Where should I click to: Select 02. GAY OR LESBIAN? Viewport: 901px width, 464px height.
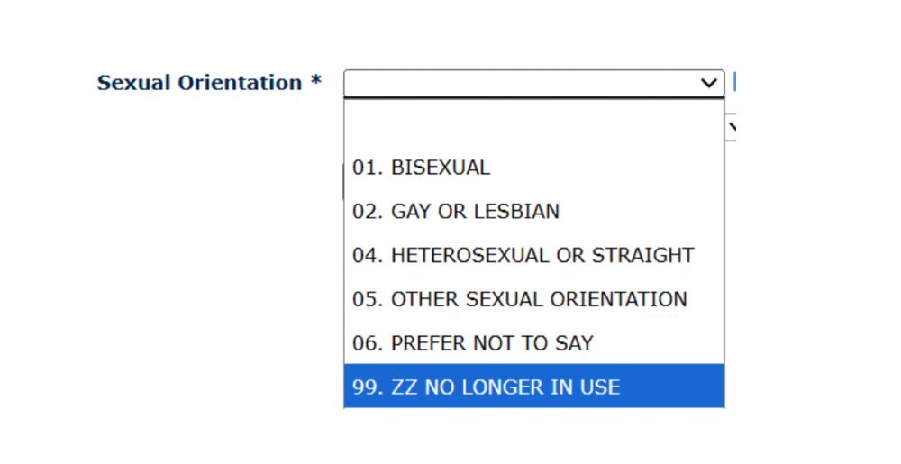tap(456, 212)
